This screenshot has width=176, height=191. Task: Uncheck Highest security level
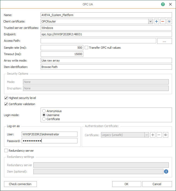(6, 98)
